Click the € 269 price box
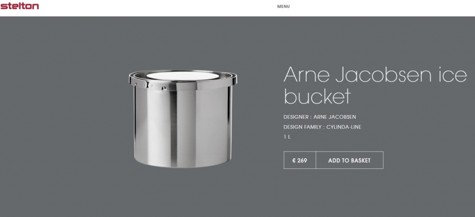The width and height of the screenshot is (475, 217). 300,160
